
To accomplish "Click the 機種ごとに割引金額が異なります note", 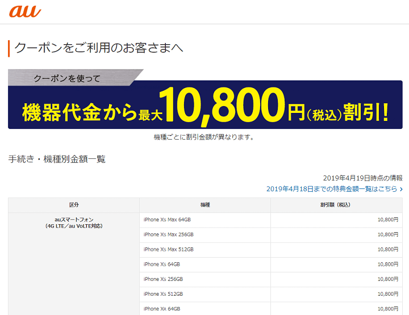I will [204, 137].
